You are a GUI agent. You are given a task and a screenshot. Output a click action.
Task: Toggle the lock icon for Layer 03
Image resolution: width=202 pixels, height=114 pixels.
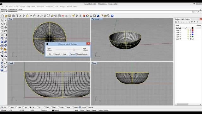pyautogui.click(x=190, y=35)
